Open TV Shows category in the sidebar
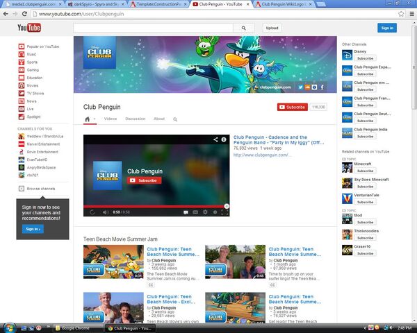This screenshot has width=417, height=333. 31,93
